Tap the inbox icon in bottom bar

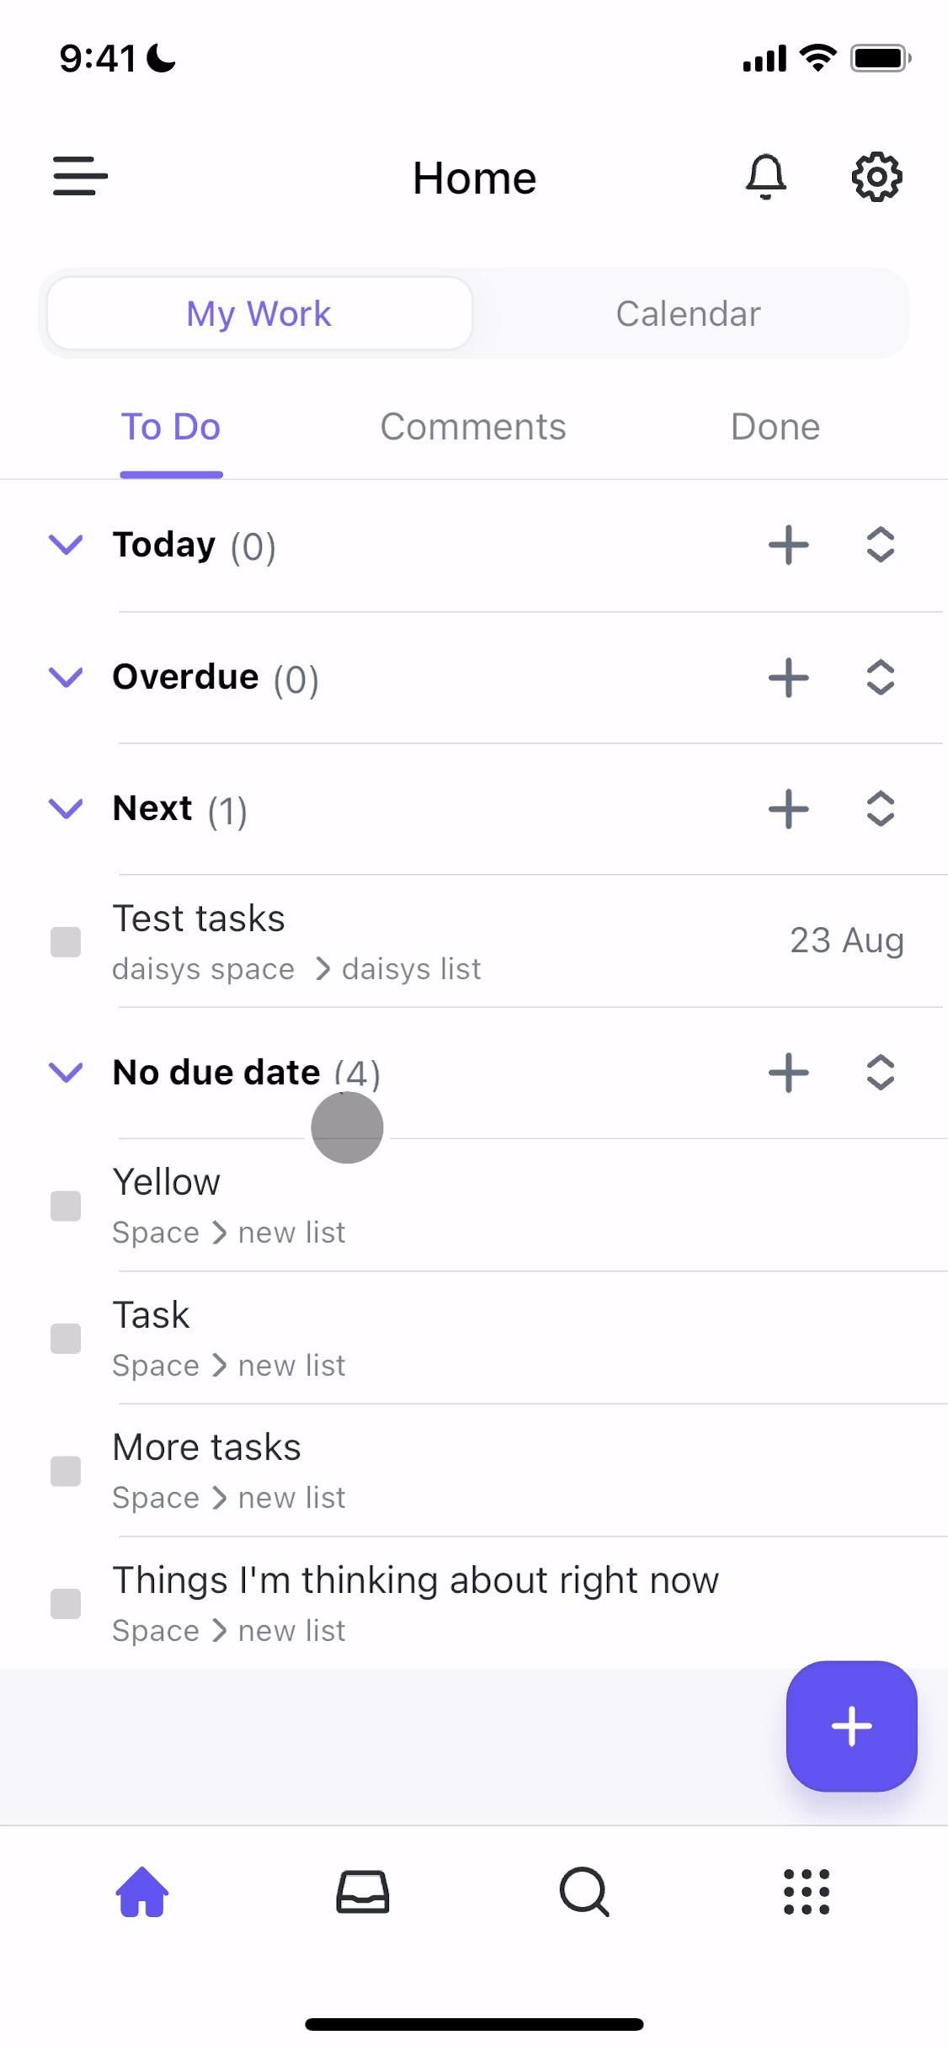362,1892
